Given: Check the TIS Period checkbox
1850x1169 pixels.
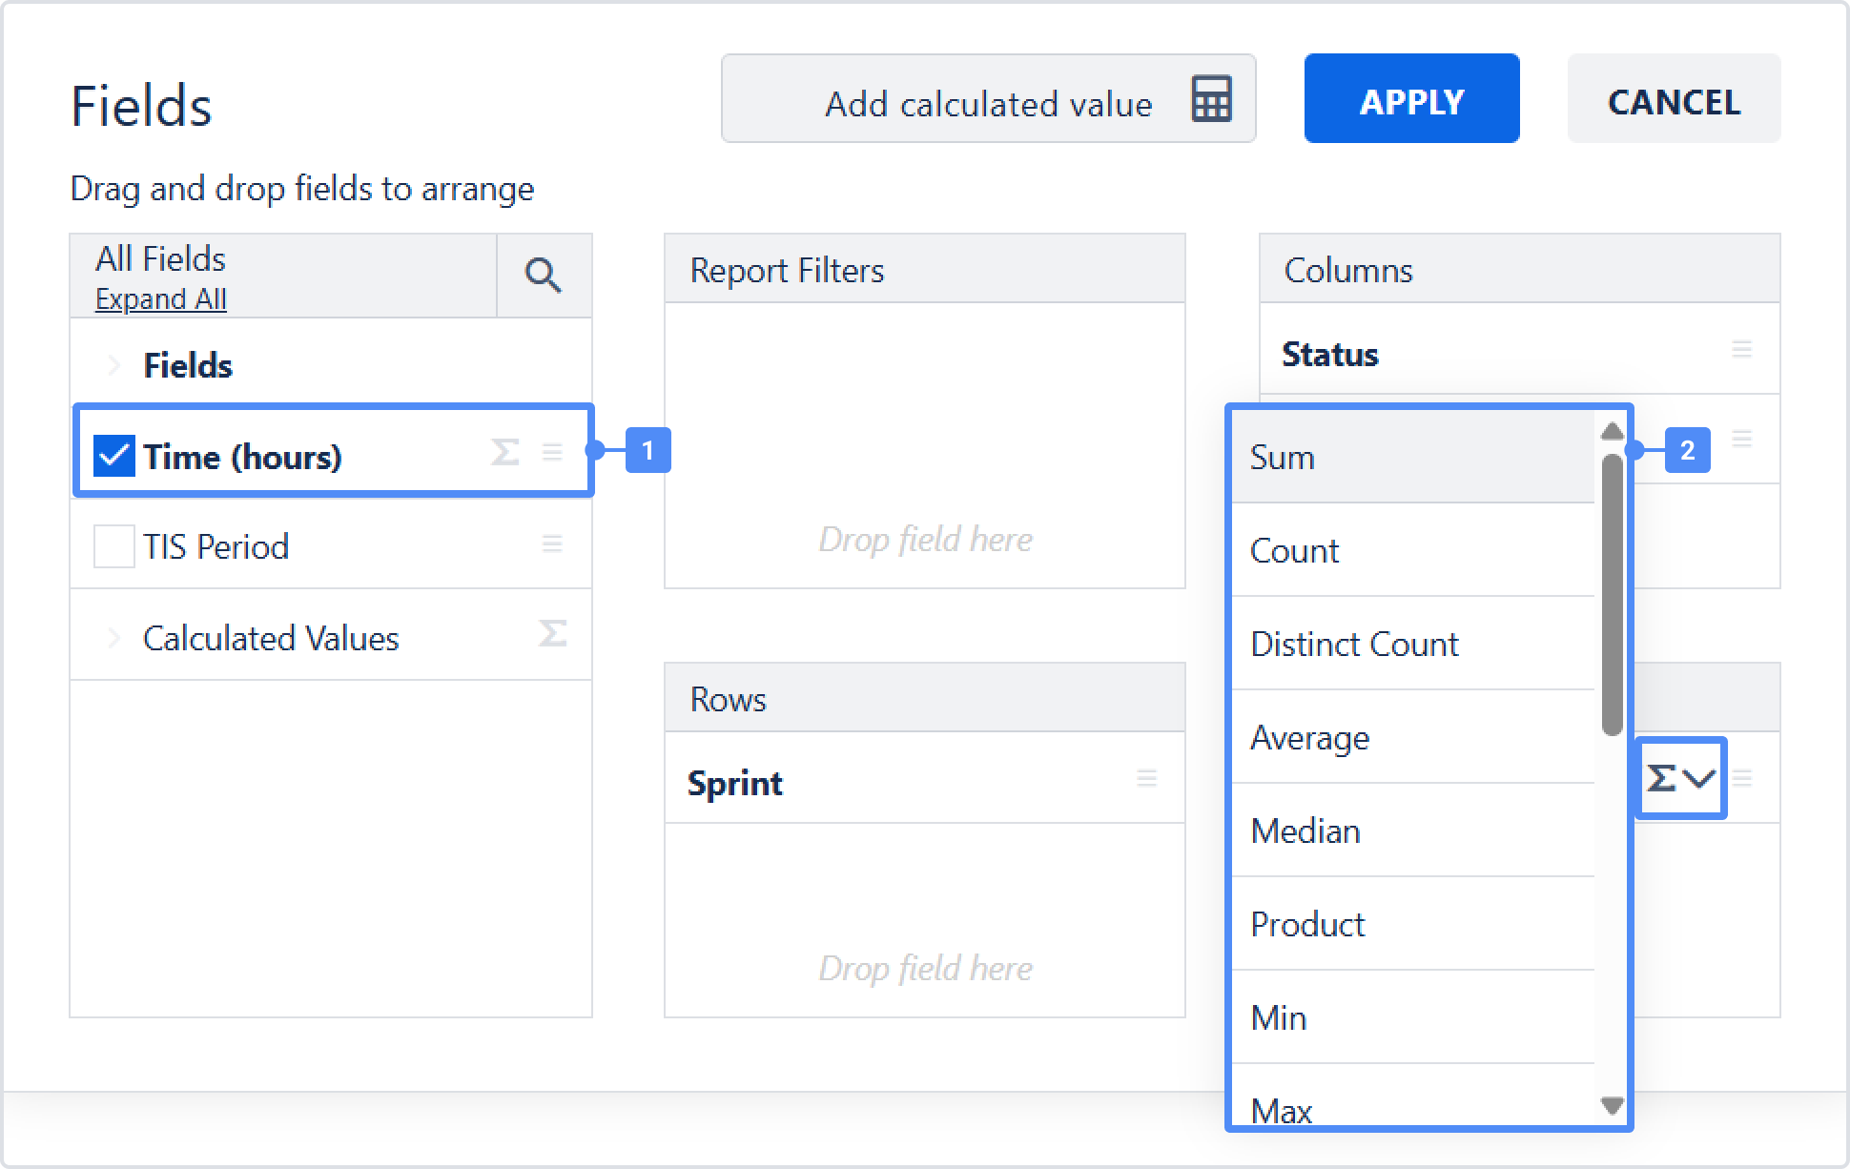Looking at the screenshot, I should pyautogui.click(x=113, y=546).
